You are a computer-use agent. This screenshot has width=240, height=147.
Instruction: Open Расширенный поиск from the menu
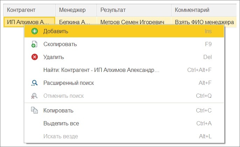point(124,83)
